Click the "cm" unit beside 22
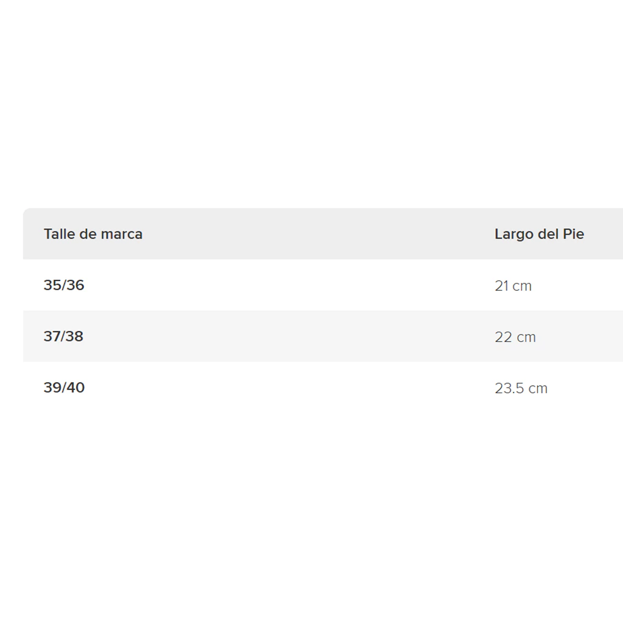 [526, 337]
